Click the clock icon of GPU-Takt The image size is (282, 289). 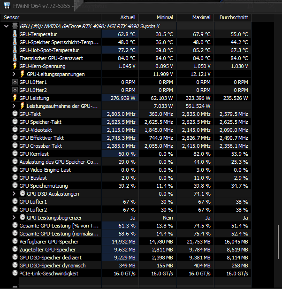15,114
